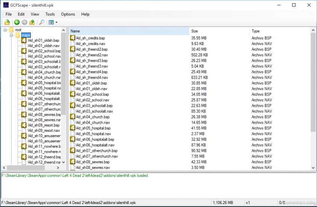Open the Help menu

[85, 14]
